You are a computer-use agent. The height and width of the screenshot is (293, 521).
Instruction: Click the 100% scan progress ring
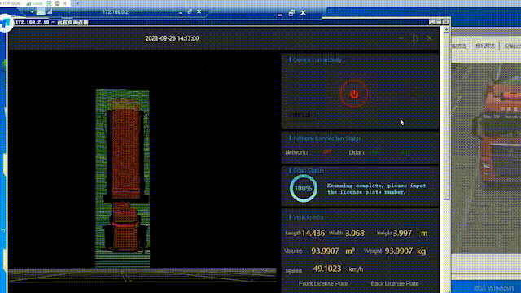pos(304,188)
